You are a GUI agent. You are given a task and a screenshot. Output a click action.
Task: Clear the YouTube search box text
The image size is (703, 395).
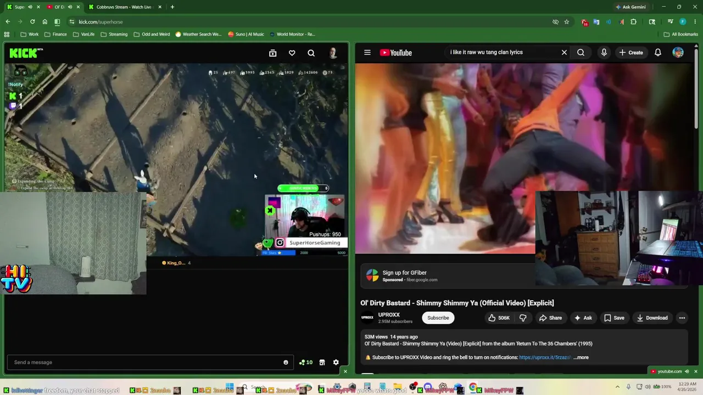564,53
